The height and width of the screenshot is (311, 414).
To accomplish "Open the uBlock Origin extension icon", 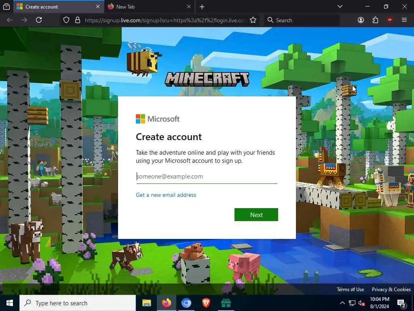I will tap(390, 20).
